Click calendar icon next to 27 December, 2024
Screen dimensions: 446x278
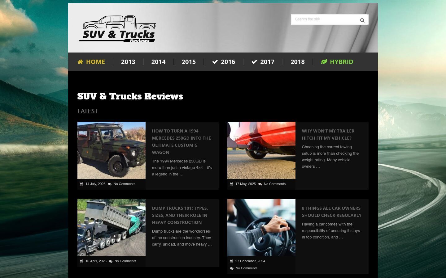pos(232,261)
